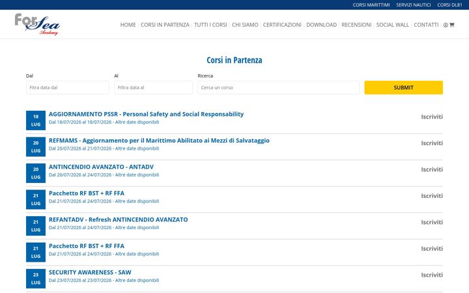The width and height of the screenshot is (469, 293).
Task: Click the 23 LUG date badge
Action: (36, 279)
